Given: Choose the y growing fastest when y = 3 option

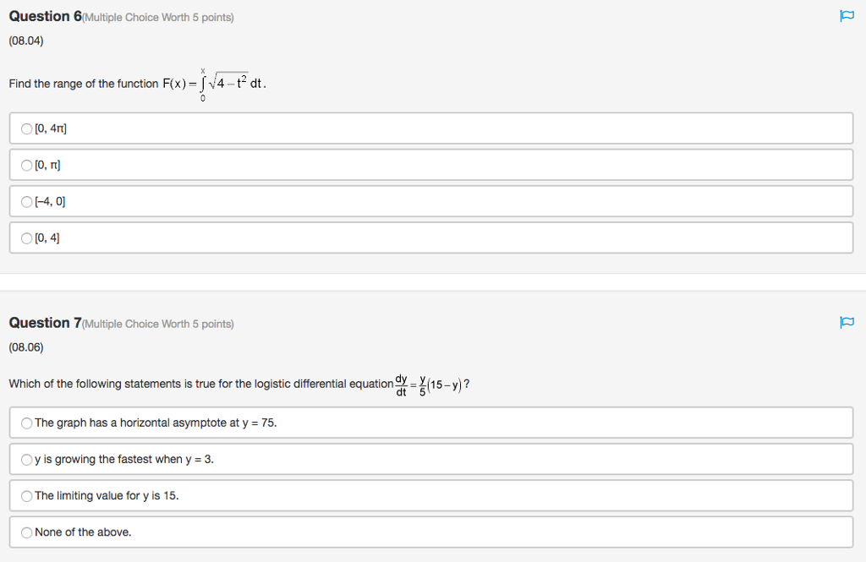Looking at the screenshot, I should (x=26, y=459).
